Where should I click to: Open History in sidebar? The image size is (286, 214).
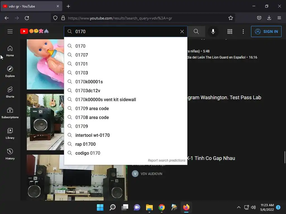click(10, 154)
